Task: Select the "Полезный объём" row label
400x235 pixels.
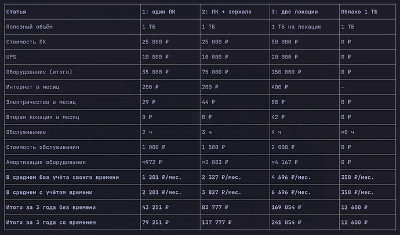Action: (72, 27)
